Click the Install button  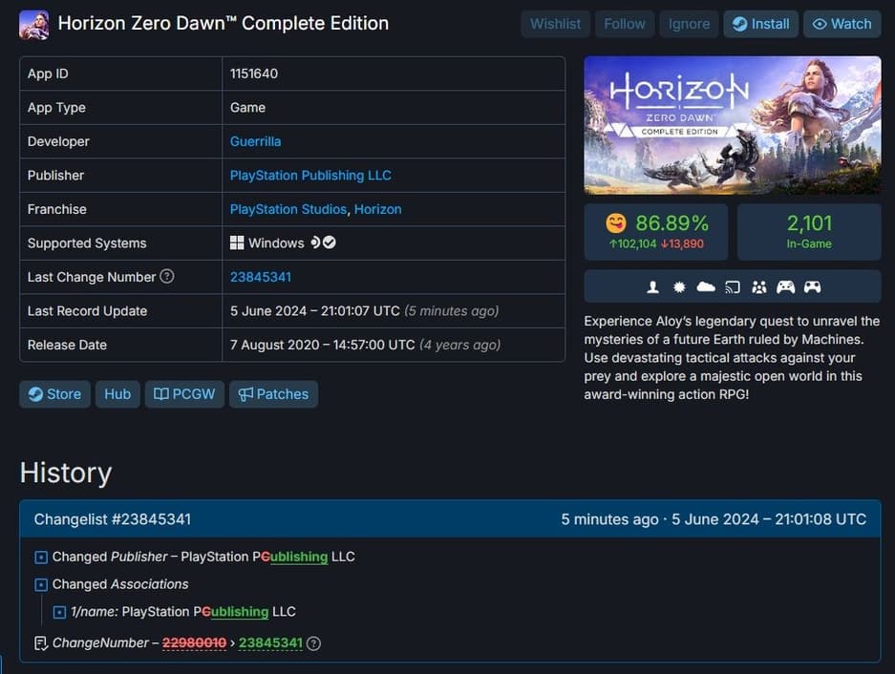click(761, 24)
